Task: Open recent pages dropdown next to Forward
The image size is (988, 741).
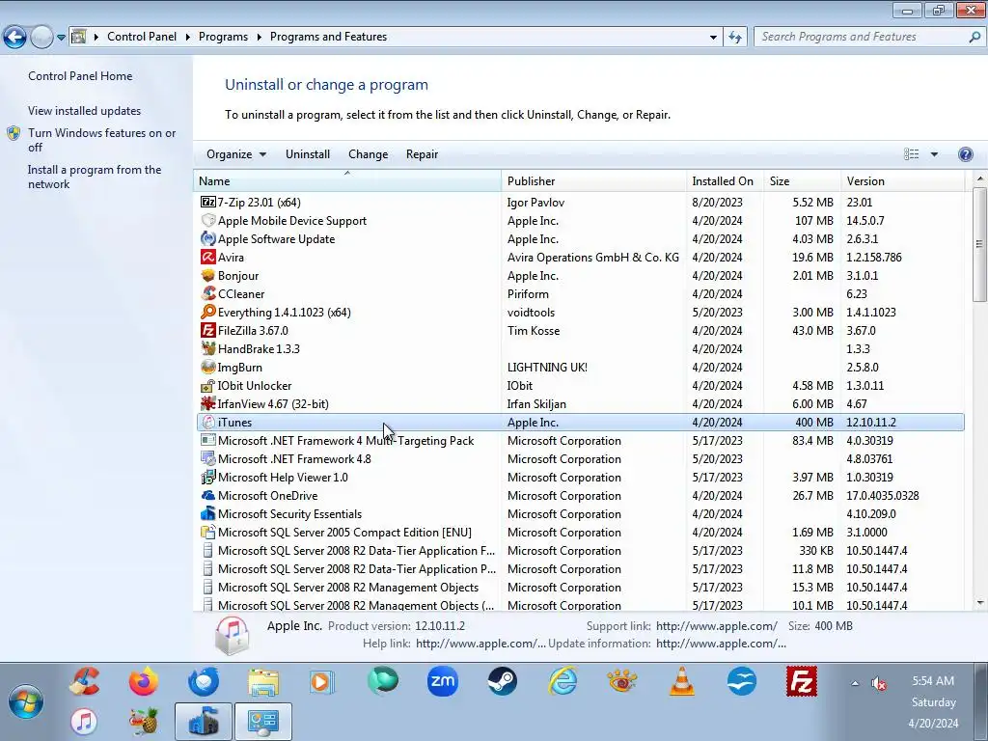Action: (x=61, y=38)
